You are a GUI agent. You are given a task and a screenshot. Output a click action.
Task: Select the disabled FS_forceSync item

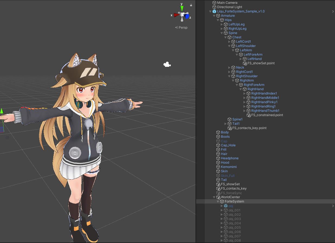coord(231,193)
